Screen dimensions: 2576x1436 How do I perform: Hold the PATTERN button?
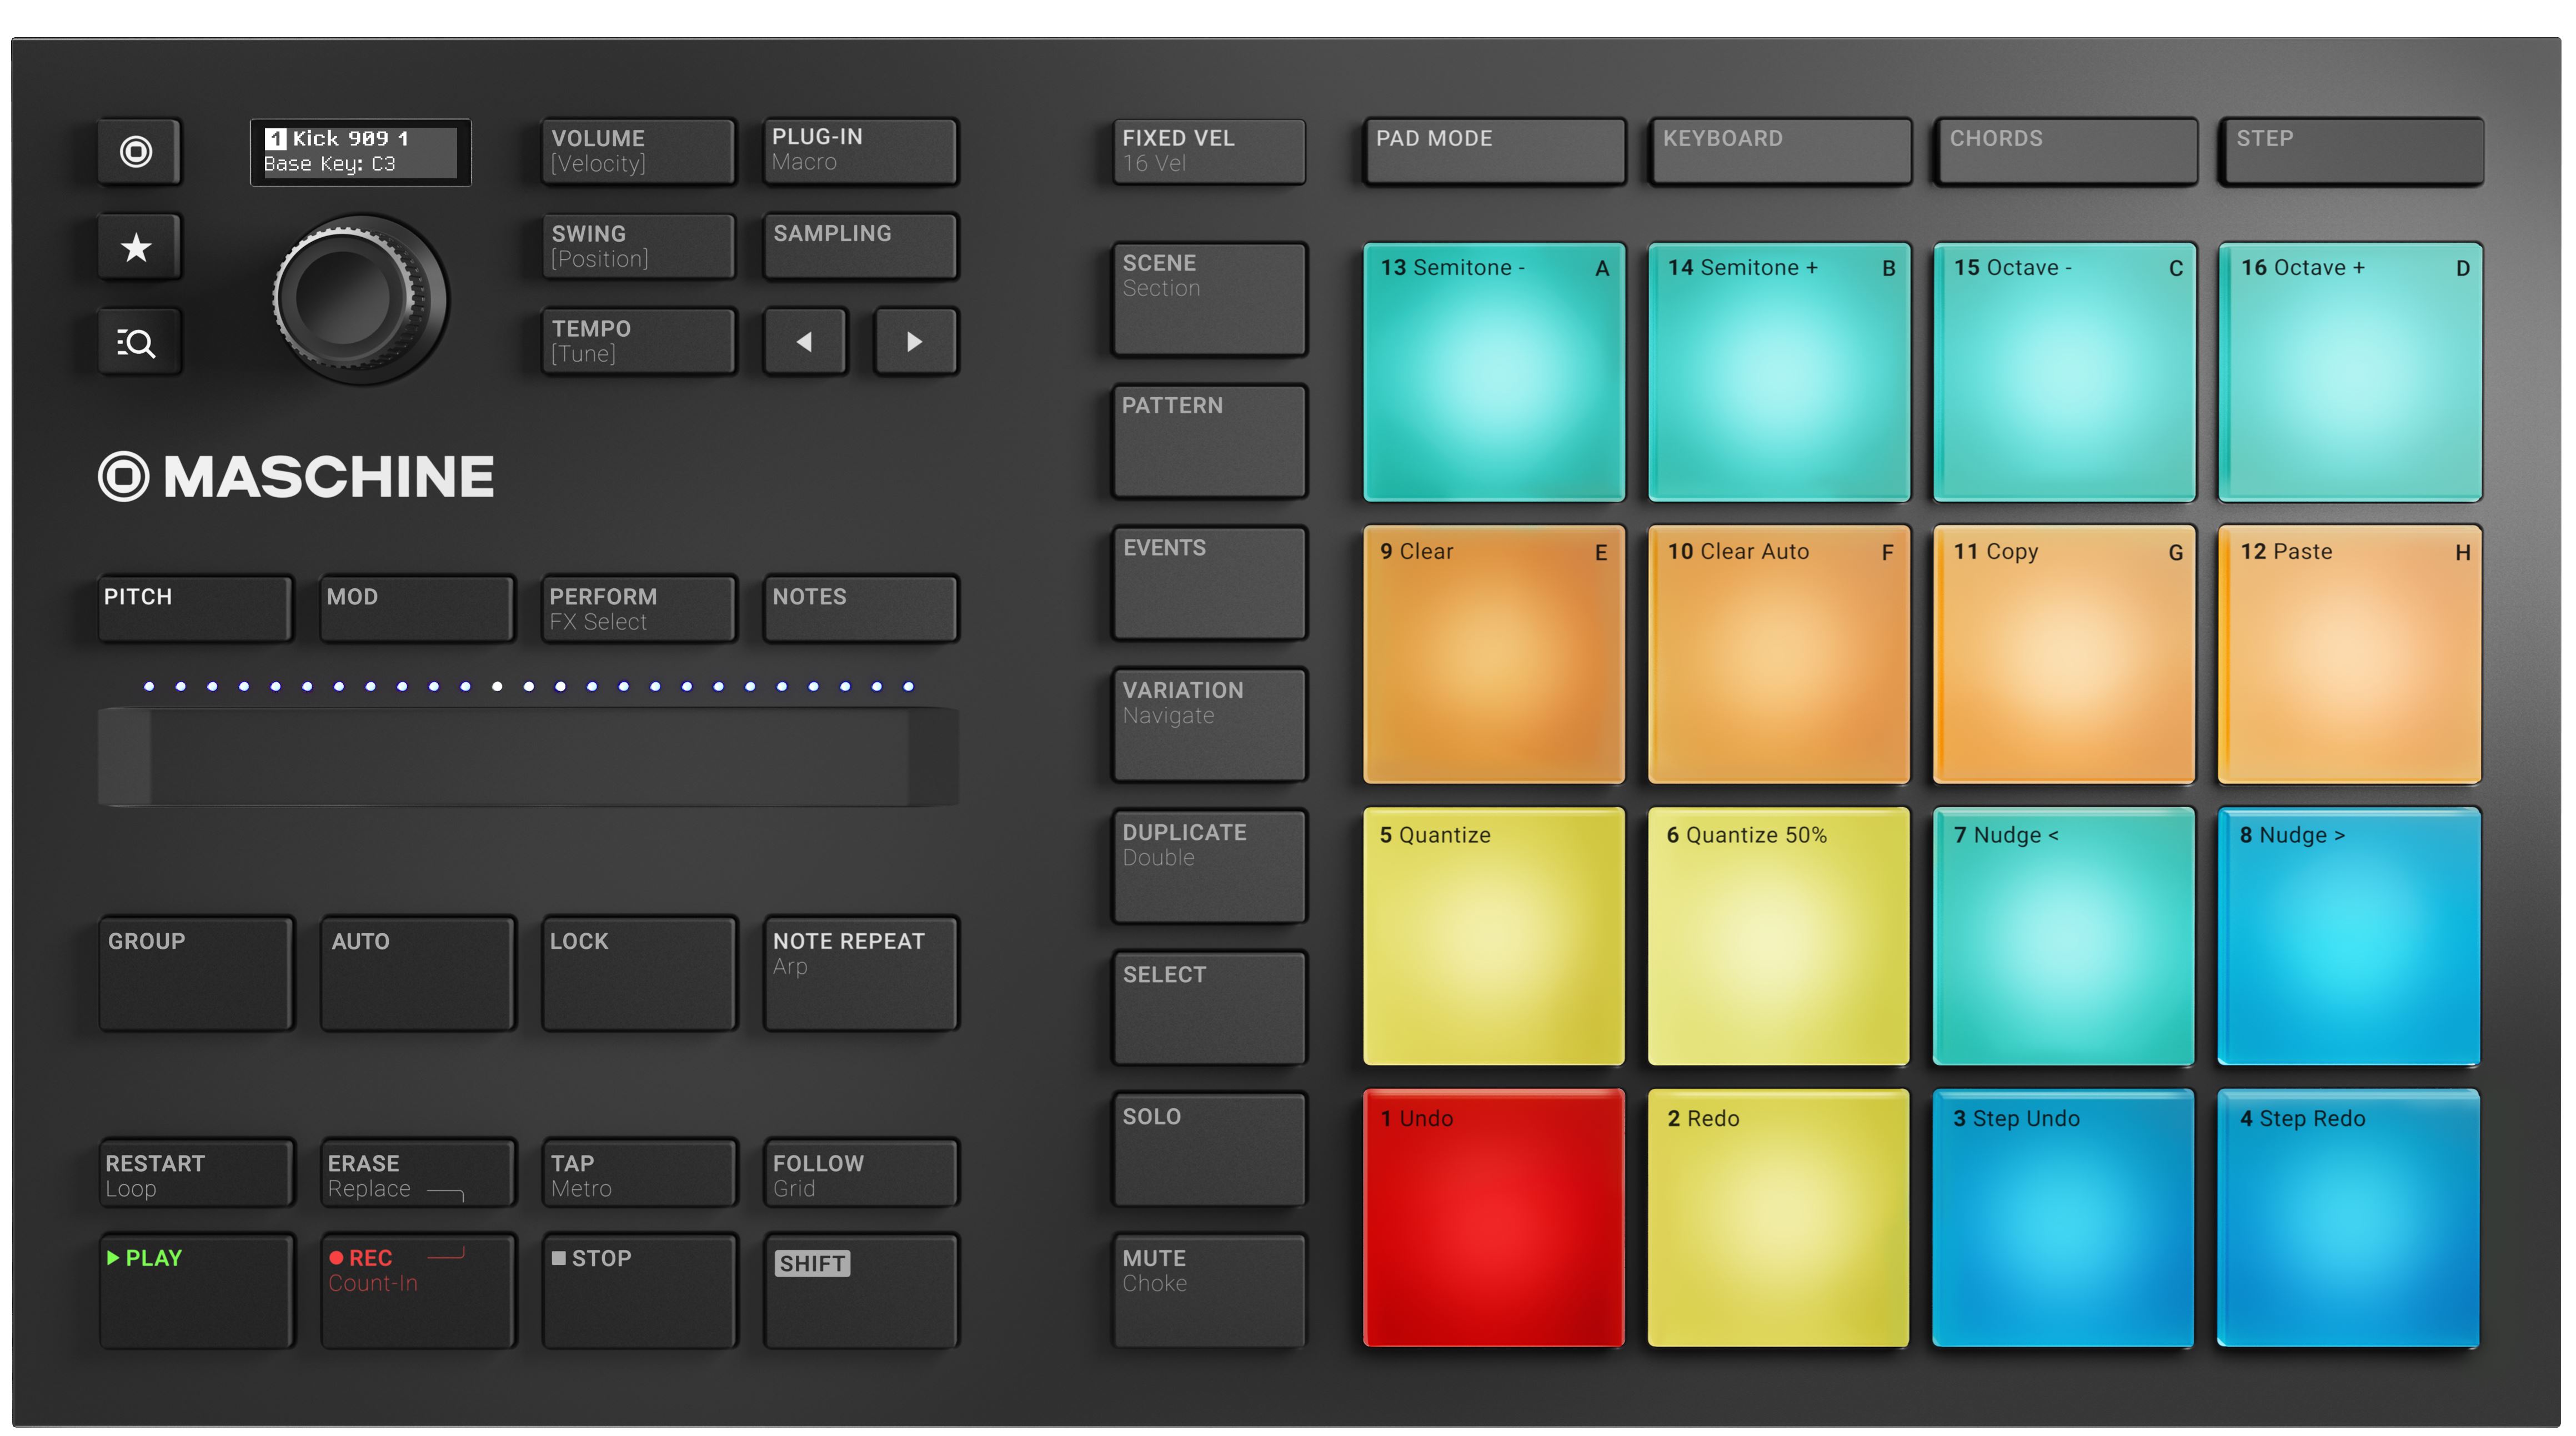(x=1209, y=442)
